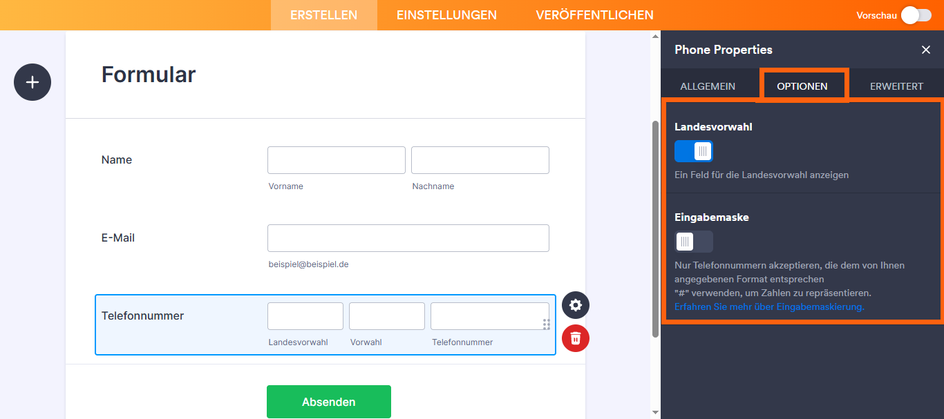Image resolution: width=944 pixels, height=419 pixels.
Task: Click the Nachname sublabel
Action: coord(433,186)
